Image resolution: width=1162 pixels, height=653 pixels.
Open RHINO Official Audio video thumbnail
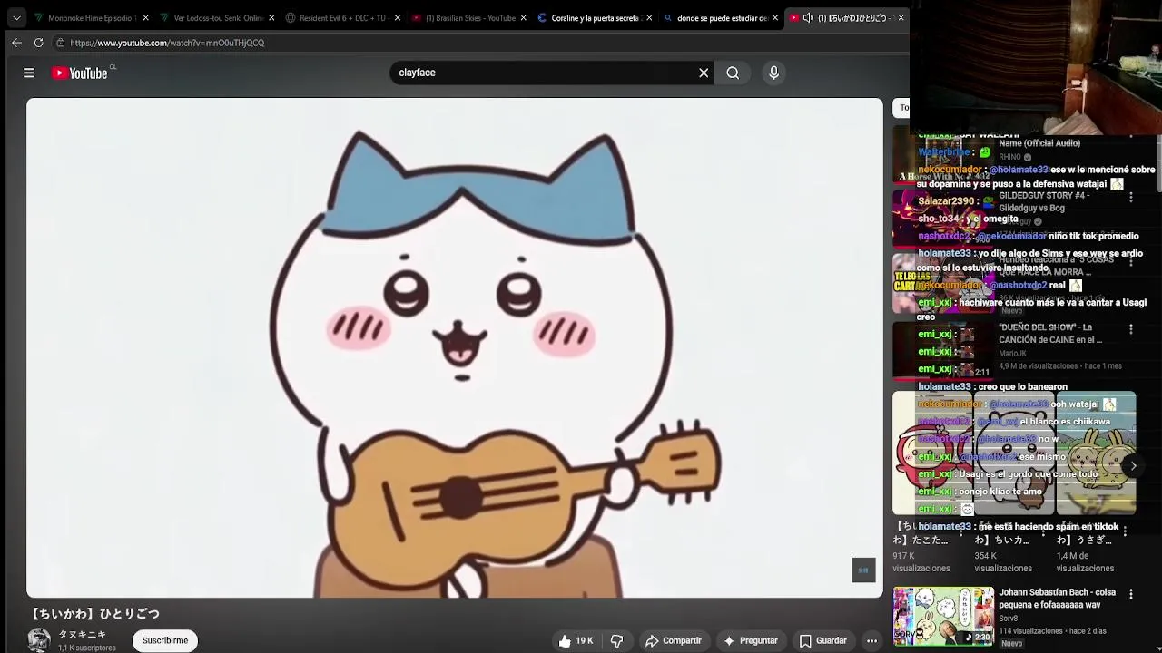942,155
